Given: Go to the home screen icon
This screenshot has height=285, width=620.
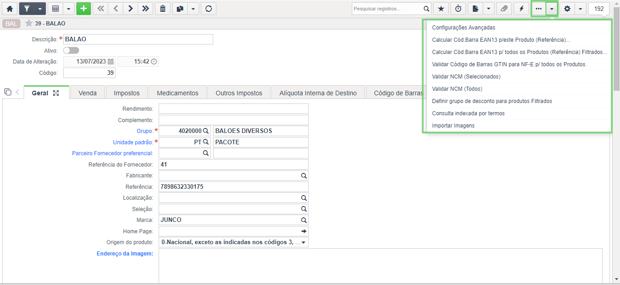Looking at the screenshot, I should (x=10, y=9).
